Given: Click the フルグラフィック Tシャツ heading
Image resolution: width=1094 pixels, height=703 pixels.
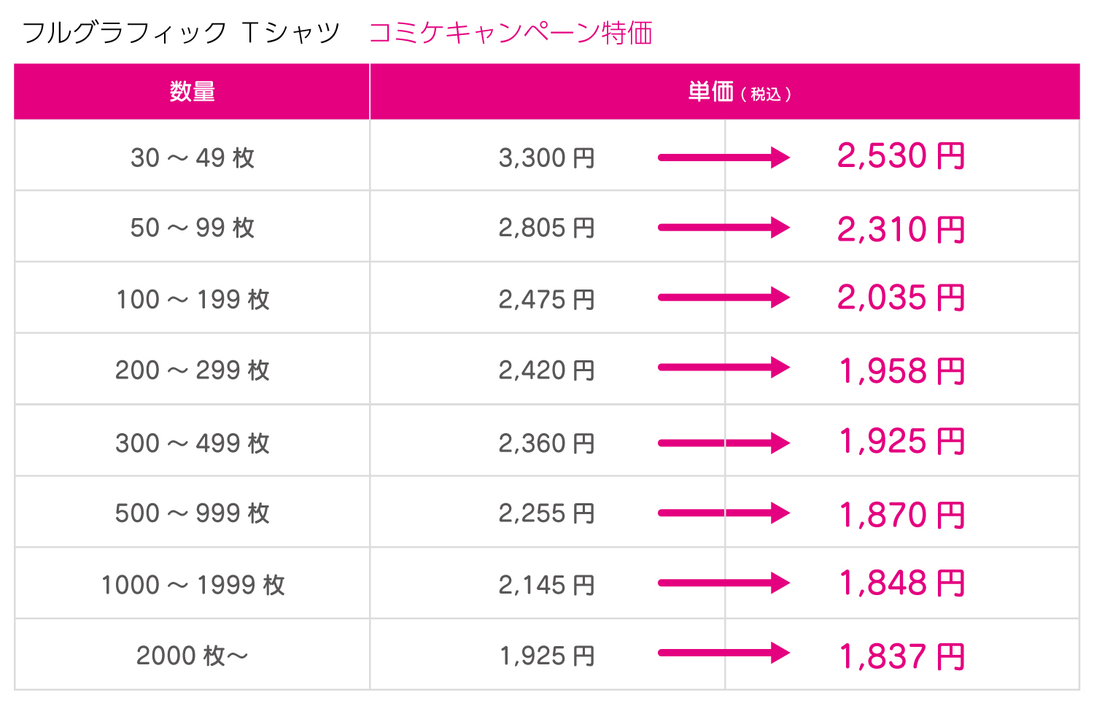Looking at the screenshot, I should tap(182, 33).
